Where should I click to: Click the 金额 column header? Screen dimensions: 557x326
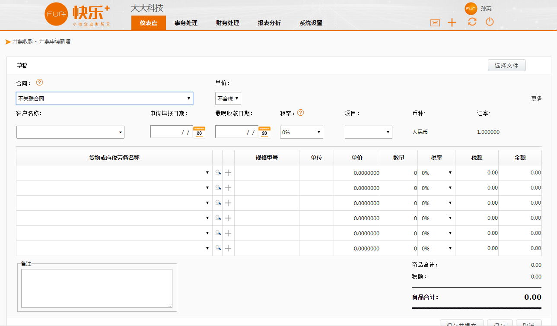pyautogui.click(x=520, y=158)
